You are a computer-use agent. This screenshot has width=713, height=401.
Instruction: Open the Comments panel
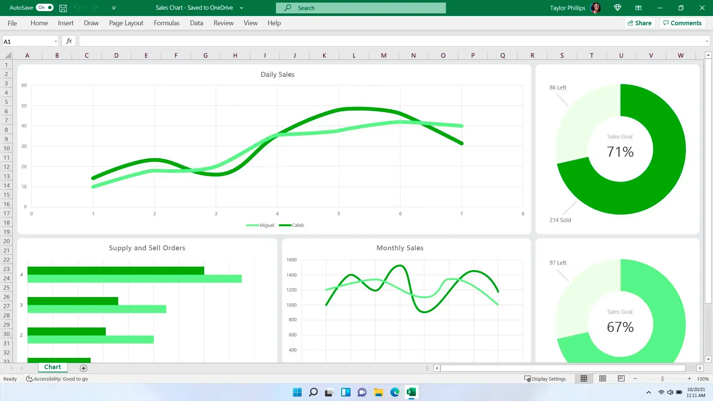pos(684,23)
